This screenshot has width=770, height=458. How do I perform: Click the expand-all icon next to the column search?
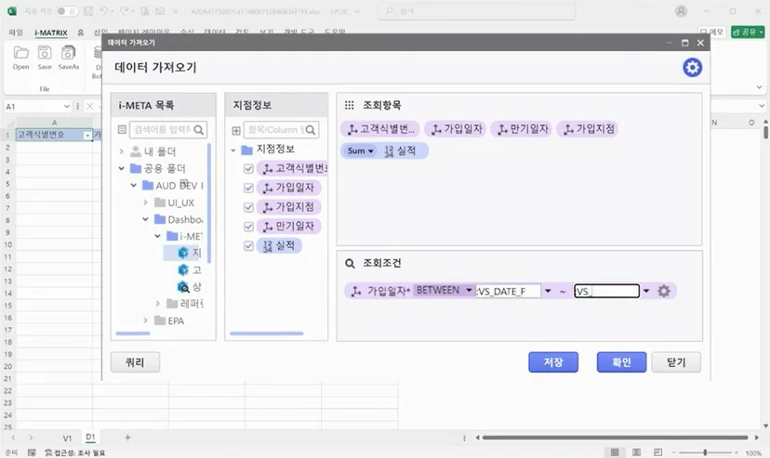[236, 130]
